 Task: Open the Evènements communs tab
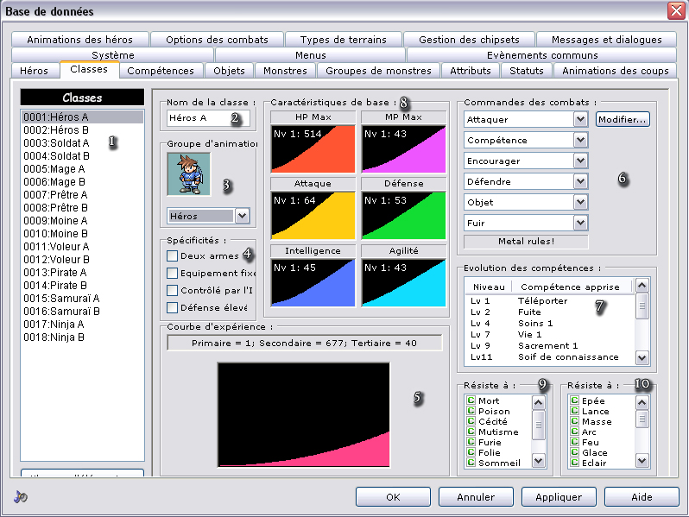[542, 55]
